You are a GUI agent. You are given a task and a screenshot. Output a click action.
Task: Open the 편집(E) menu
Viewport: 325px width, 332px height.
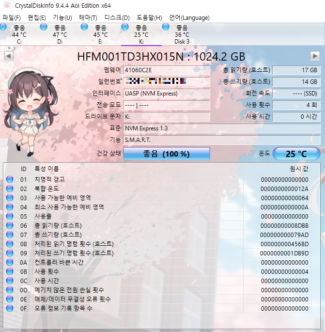[37, 17]
